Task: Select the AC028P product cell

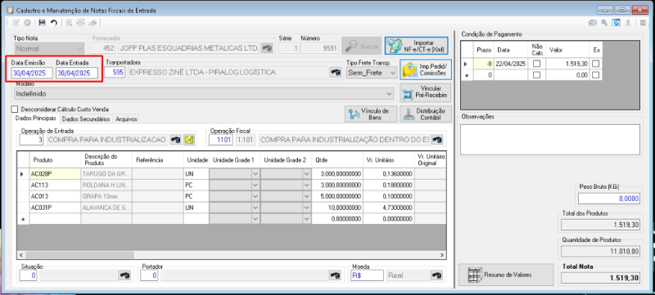Action: point(55,174)
